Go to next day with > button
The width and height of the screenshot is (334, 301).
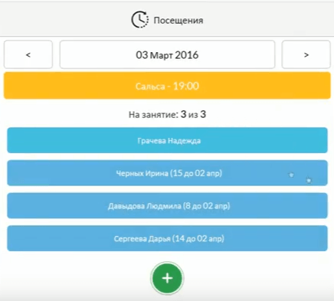click(x=306, y=54)
